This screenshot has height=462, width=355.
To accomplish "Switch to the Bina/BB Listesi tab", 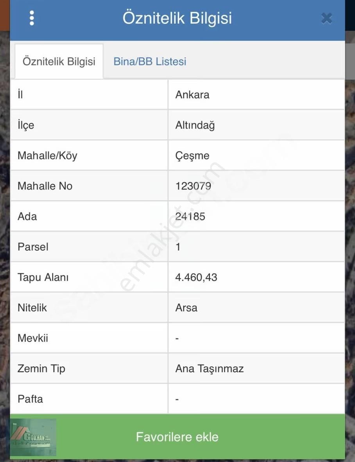I will click(x=150, y=61).
